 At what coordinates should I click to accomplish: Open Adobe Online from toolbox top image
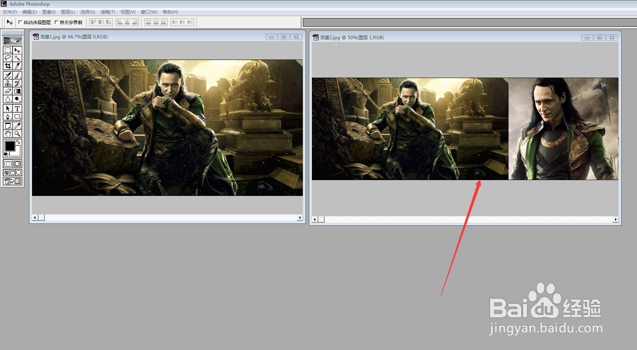click(x=12, y=40)
